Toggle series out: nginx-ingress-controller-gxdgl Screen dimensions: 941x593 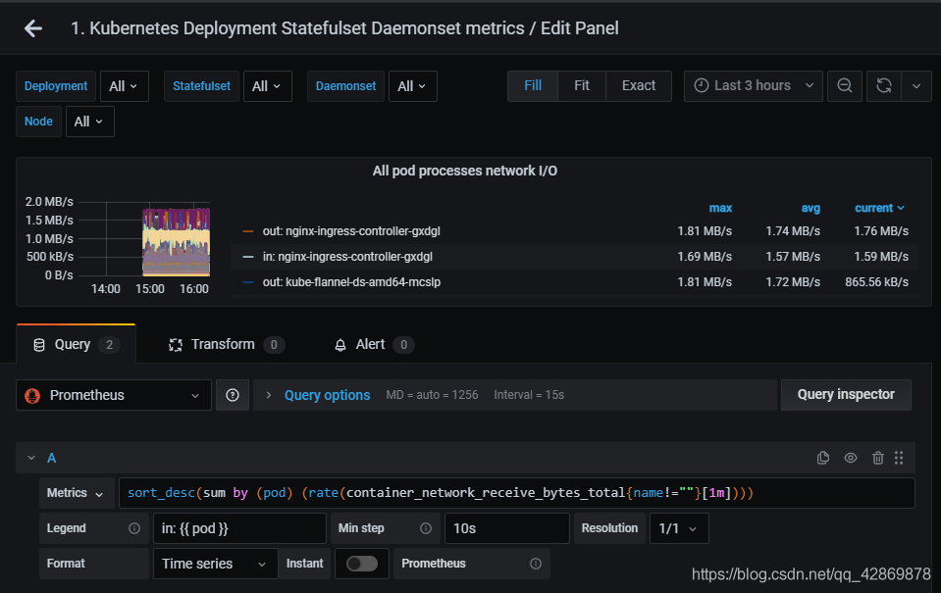(351, 231)
